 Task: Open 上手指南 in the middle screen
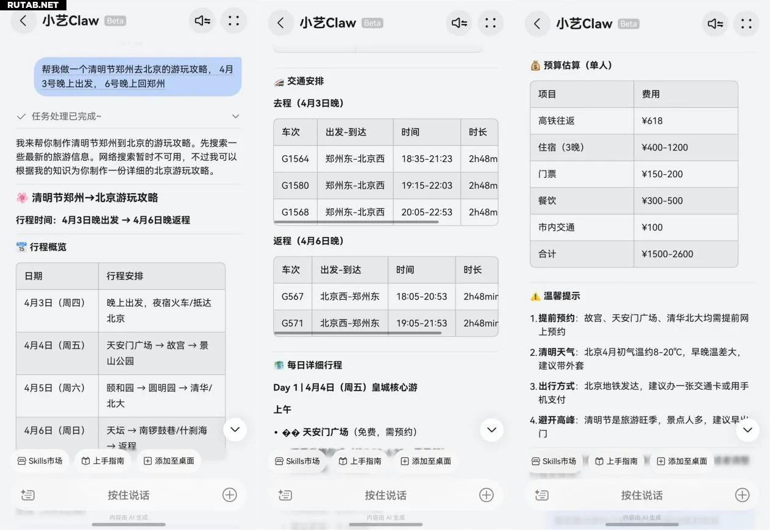point(360,461)
